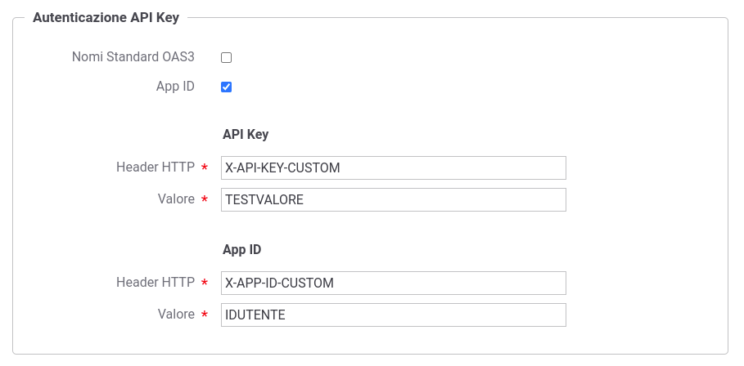Click the App ID checkbox label
744x366 pixels.
[x=175, y=87]
